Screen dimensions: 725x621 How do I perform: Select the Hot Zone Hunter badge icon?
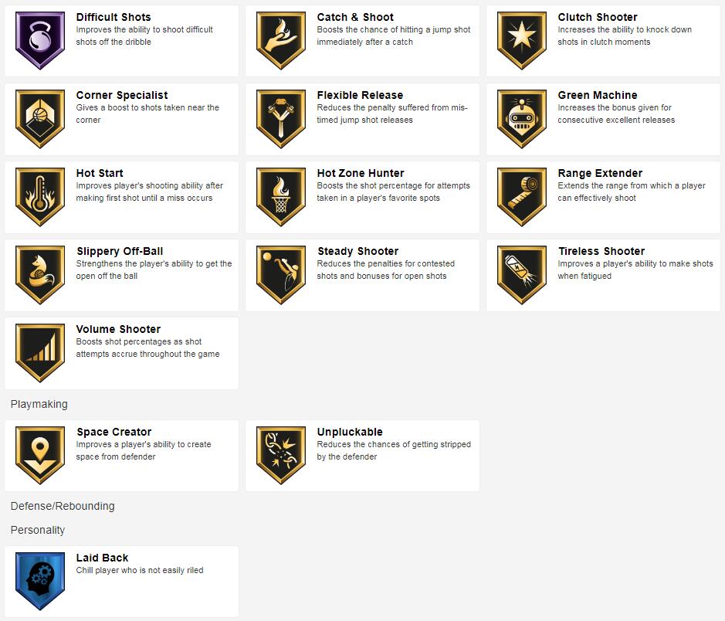(x=281, y=197)
